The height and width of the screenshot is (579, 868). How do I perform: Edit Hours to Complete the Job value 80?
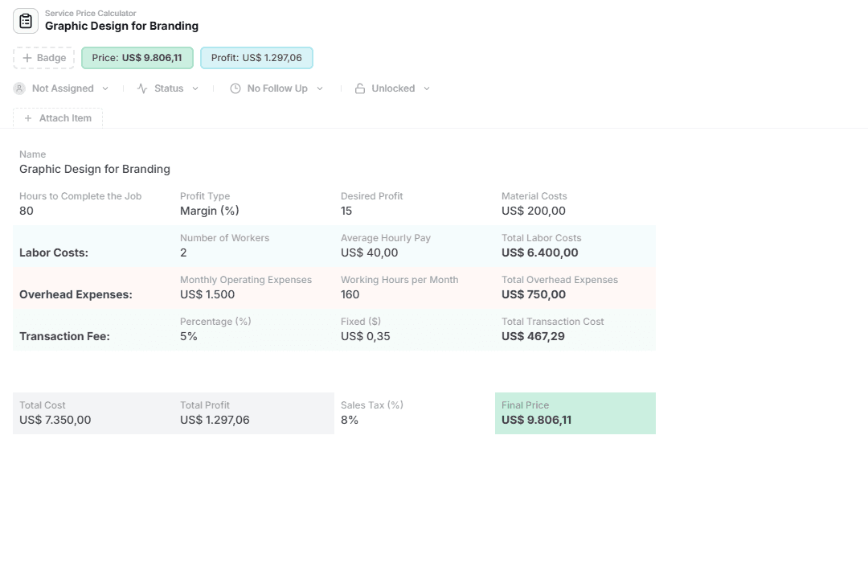point(26,211)
